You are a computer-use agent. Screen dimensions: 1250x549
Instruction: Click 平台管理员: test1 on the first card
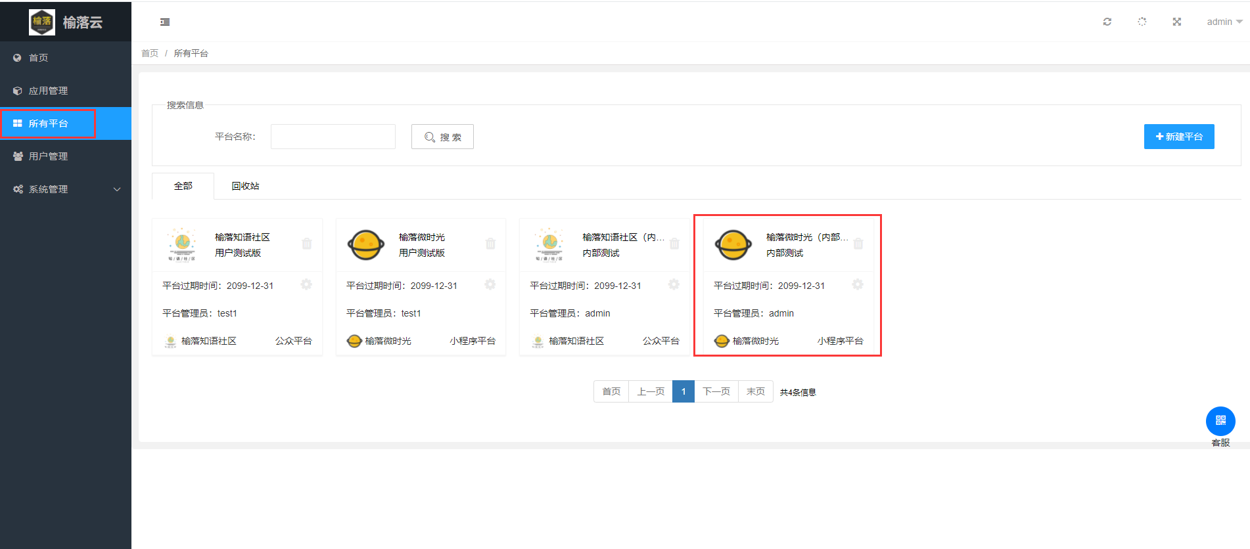tap(200, 313)
